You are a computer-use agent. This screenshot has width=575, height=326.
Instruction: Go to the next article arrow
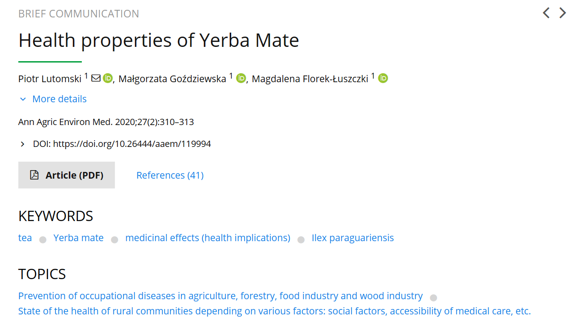point(563,13)
